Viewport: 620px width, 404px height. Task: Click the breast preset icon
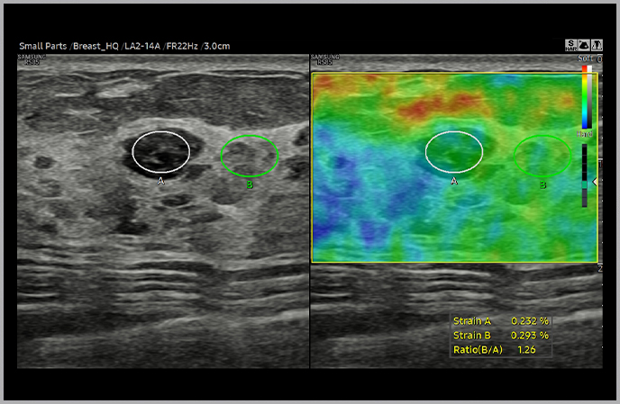click(584, 45)
